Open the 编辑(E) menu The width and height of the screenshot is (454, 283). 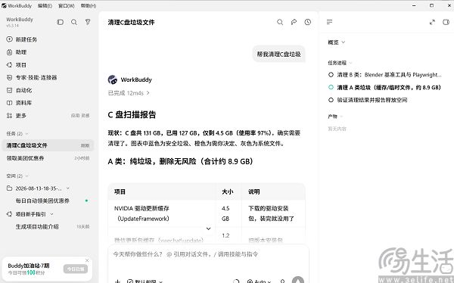[x=45, y=6]
